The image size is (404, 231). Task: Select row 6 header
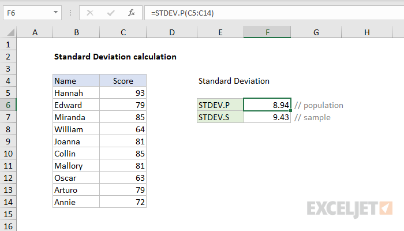point(9,105)
